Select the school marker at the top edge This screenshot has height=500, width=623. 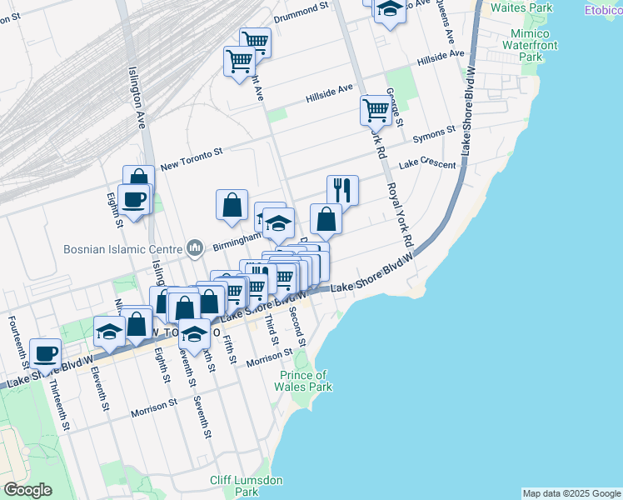click(389, 9)
